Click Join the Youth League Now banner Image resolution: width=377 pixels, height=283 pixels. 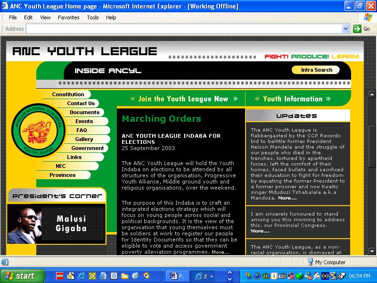pos(184,99)
